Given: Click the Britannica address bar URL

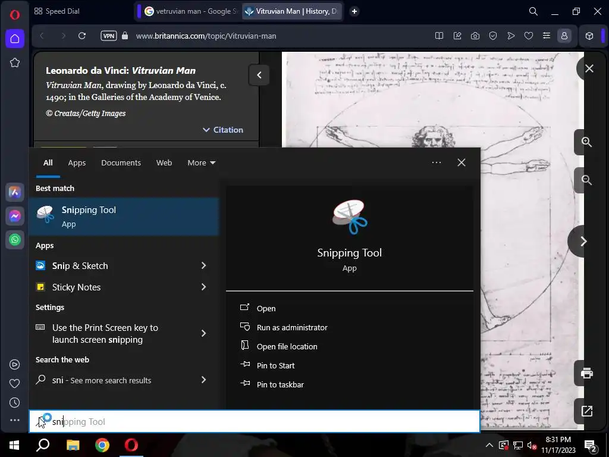Looking at the screenshot, I should 206,36.
